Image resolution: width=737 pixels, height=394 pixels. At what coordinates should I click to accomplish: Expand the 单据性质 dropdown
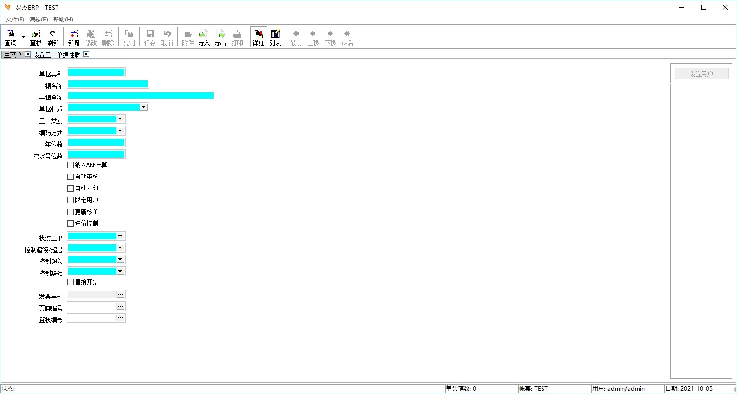click(143, 107)
